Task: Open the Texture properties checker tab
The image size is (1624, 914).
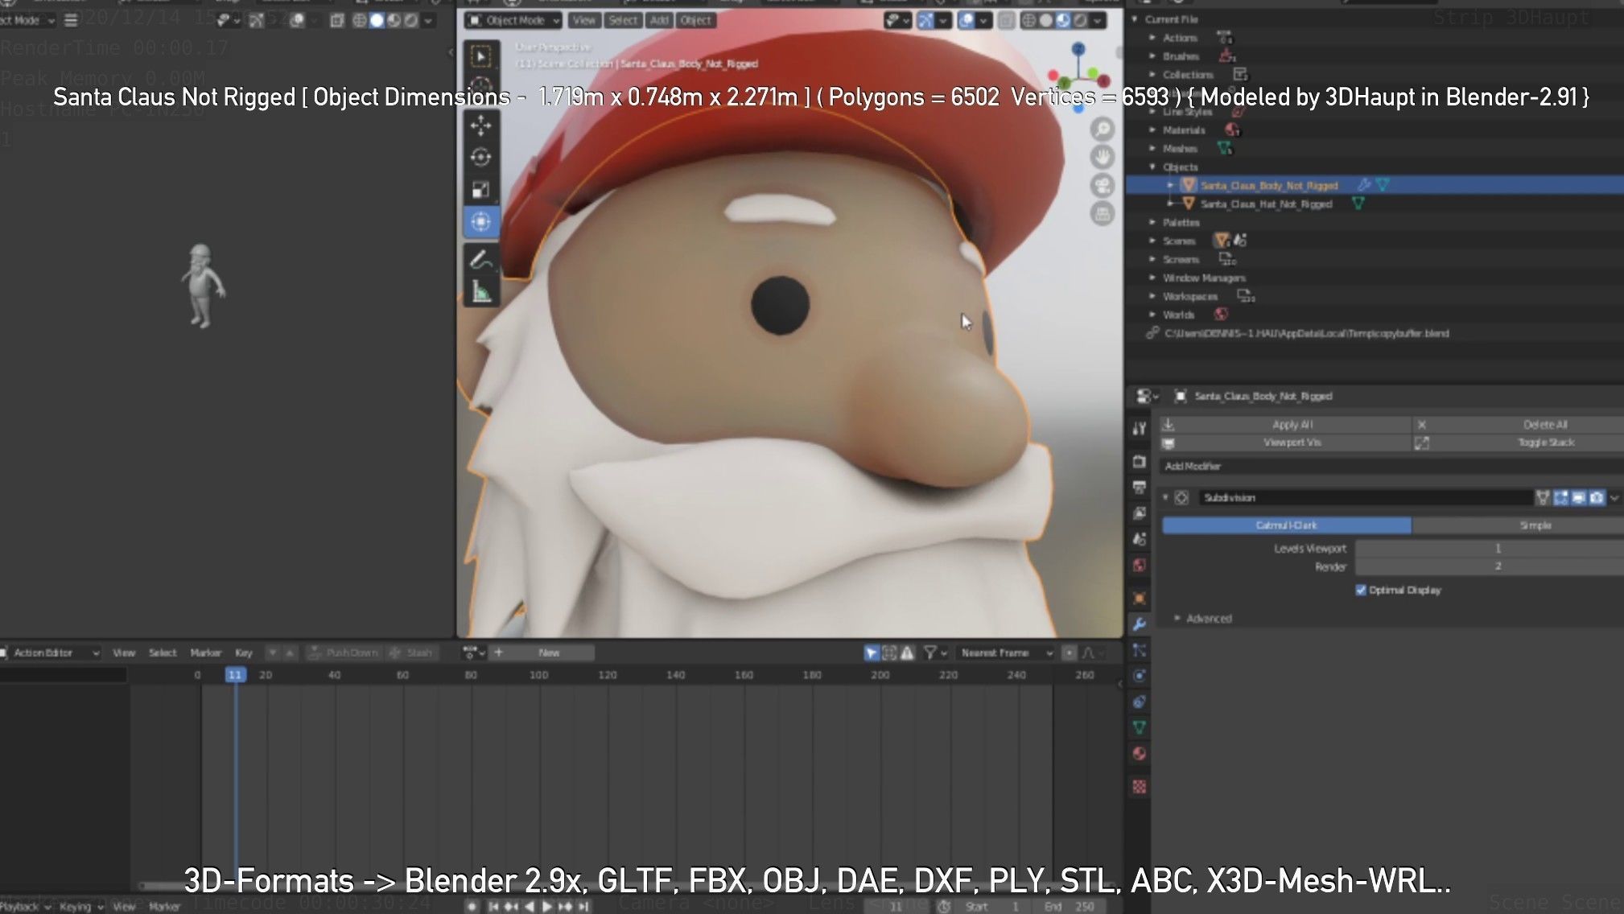Action: (x=1139, y=787)
